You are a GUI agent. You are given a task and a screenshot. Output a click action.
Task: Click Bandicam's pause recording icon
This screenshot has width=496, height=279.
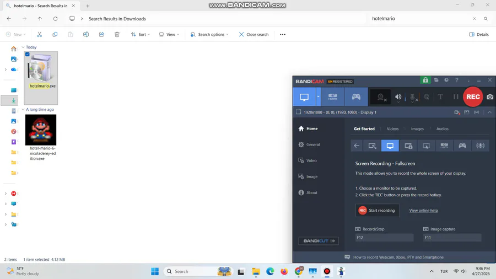[x=456, y=97]
